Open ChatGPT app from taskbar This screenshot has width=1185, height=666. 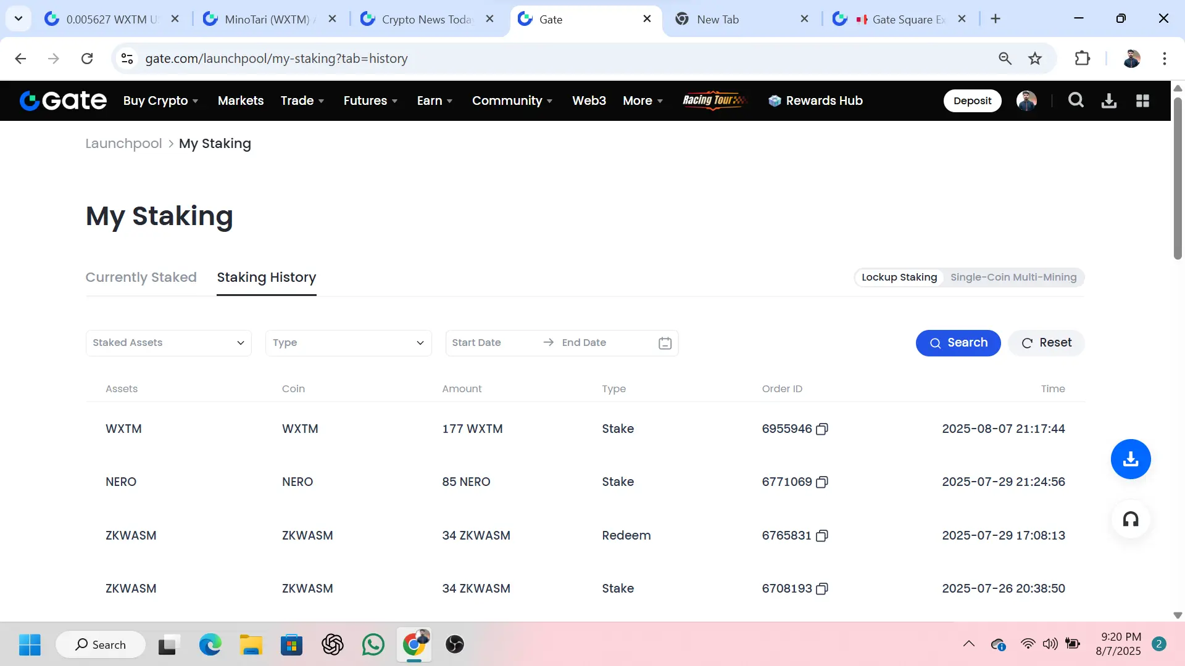tap(332, 644)
